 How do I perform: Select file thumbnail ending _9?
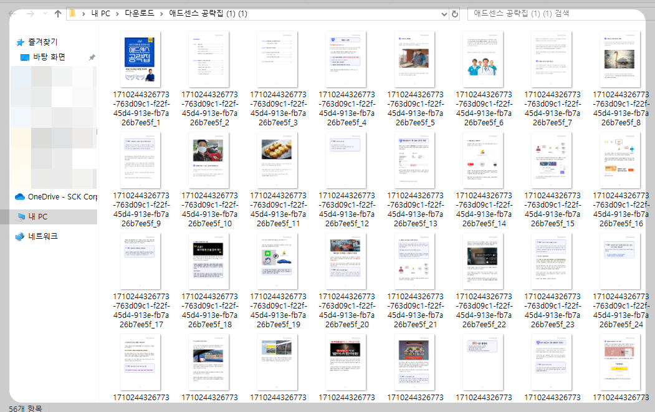(x=140, y=160)
